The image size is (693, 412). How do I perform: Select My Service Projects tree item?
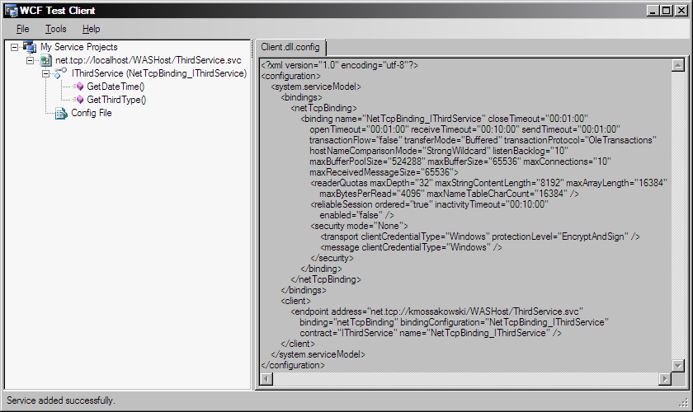[79, 47]
